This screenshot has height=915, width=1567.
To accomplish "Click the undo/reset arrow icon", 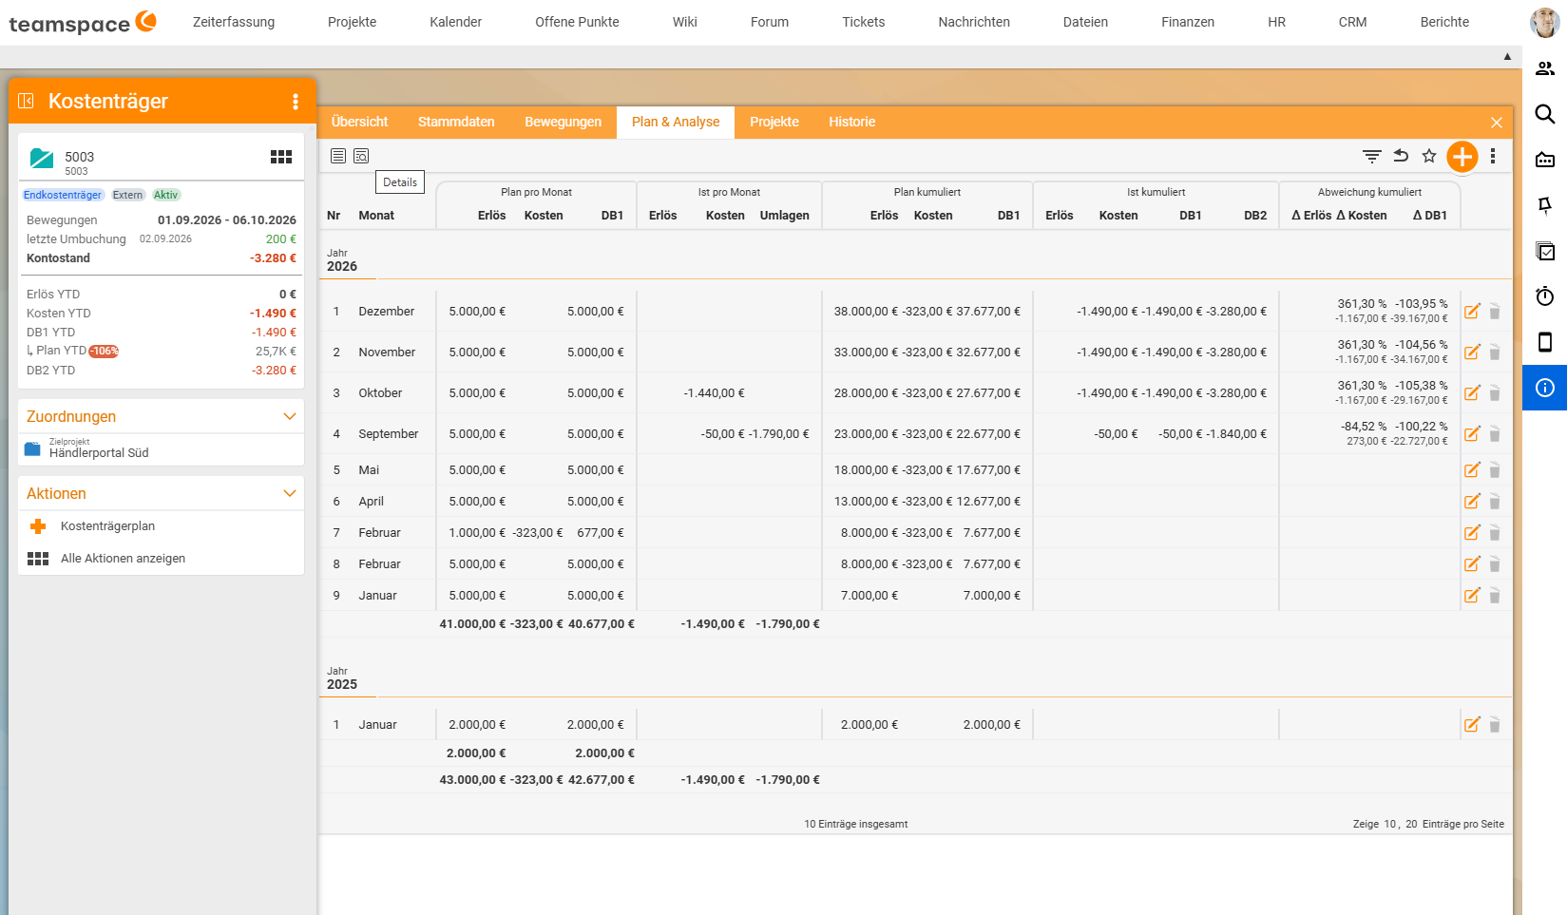I will [1401, 156].
